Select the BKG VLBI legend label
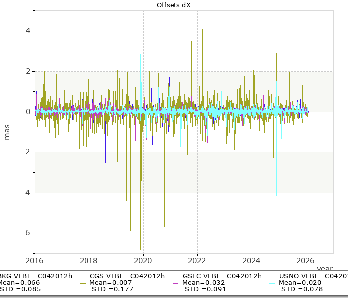 point(36,276)
